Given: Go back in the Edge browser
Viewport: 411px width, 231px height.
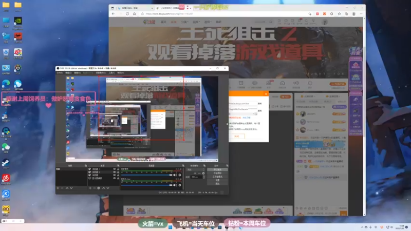Looking at the screenshot, I should [113, 14].
